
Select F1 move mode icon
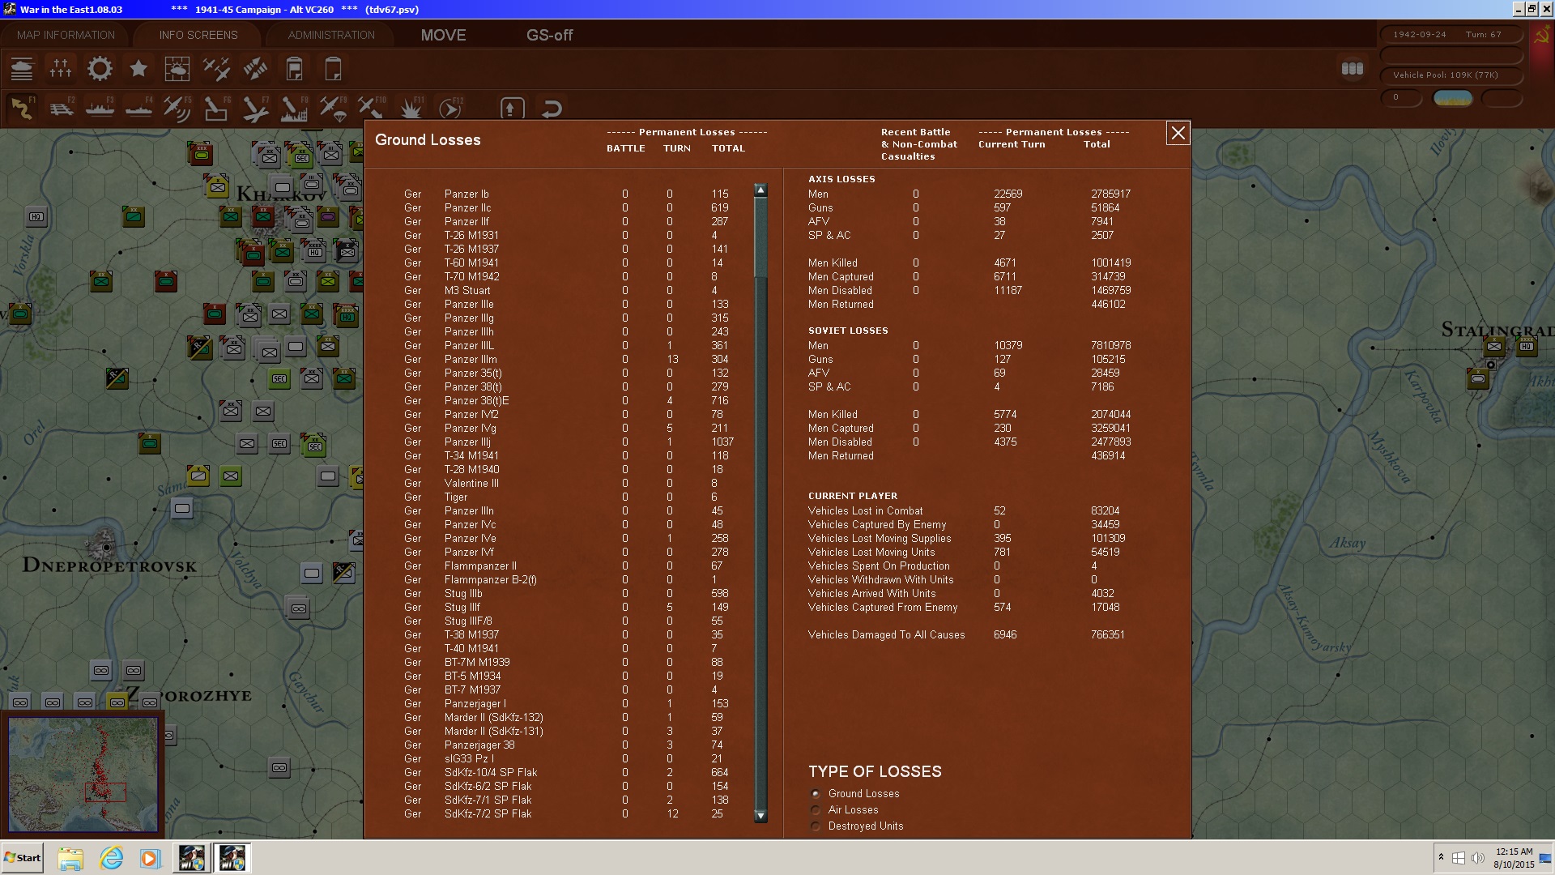[x=22, y=108]
